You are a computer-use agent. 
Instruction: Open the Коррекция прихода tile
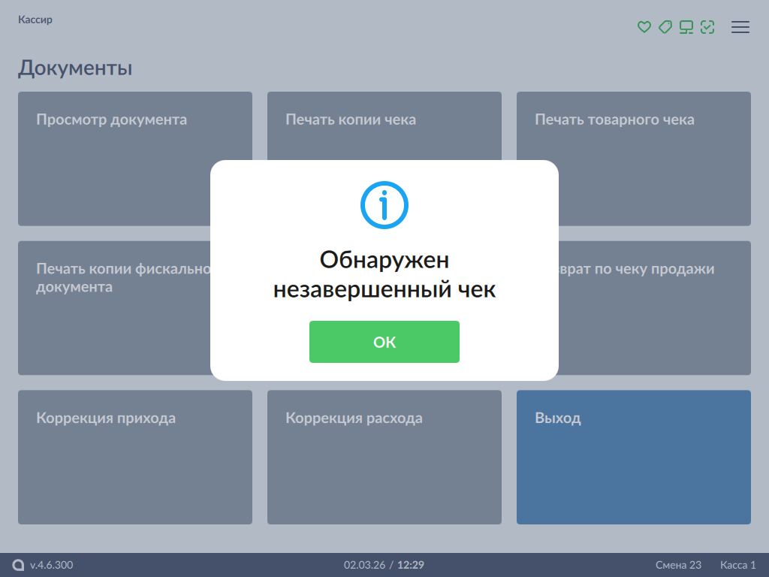pos(135,457)
